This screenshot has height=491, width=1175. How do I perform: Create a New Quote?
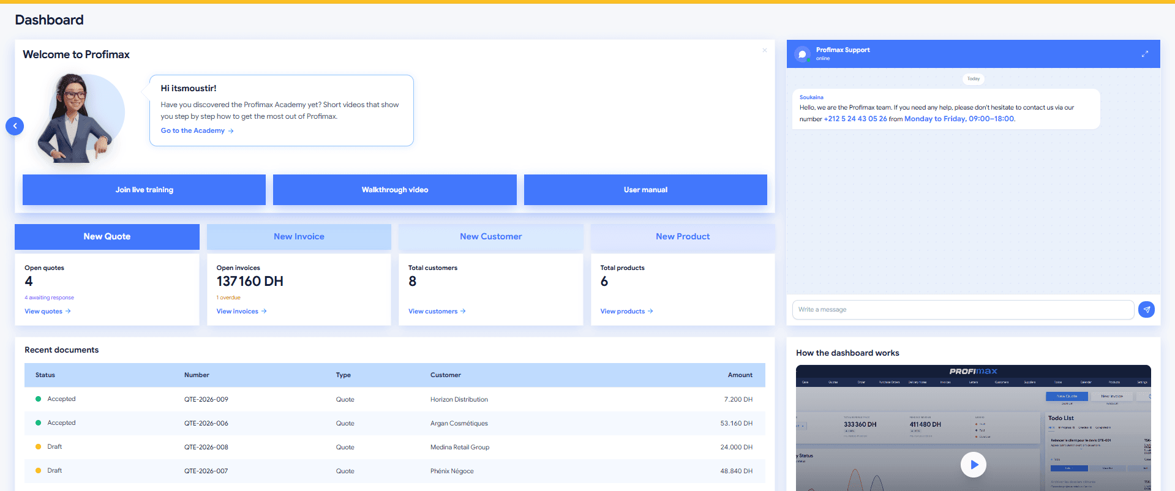coord(107,236)
